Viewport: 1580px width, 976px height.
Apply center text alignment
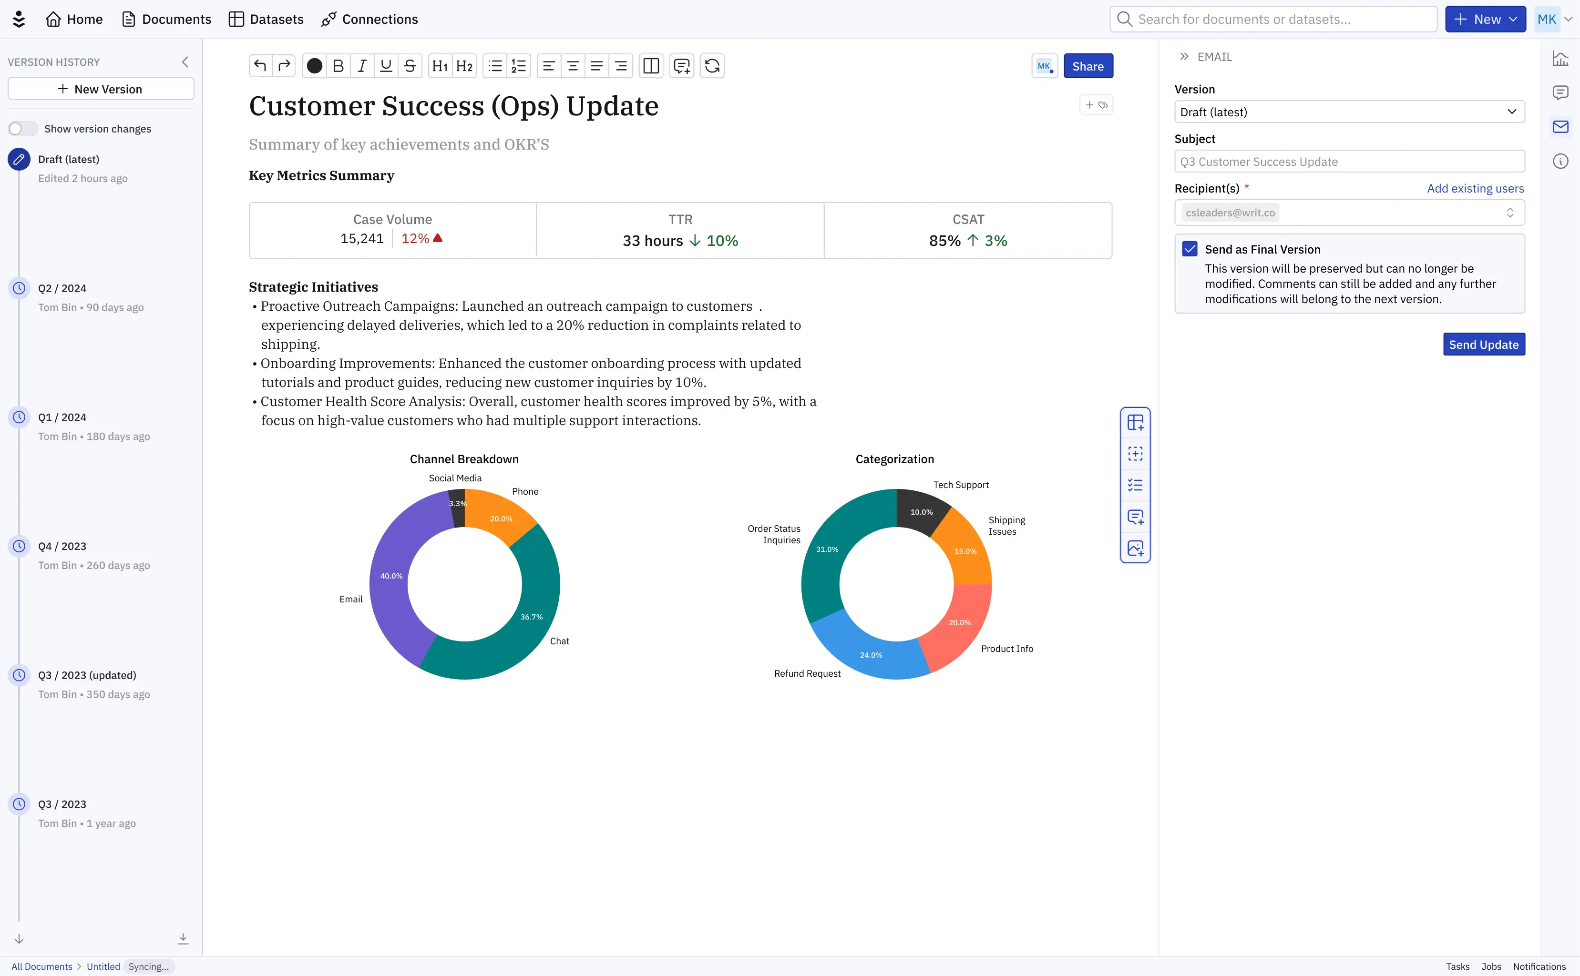[573, 65]
